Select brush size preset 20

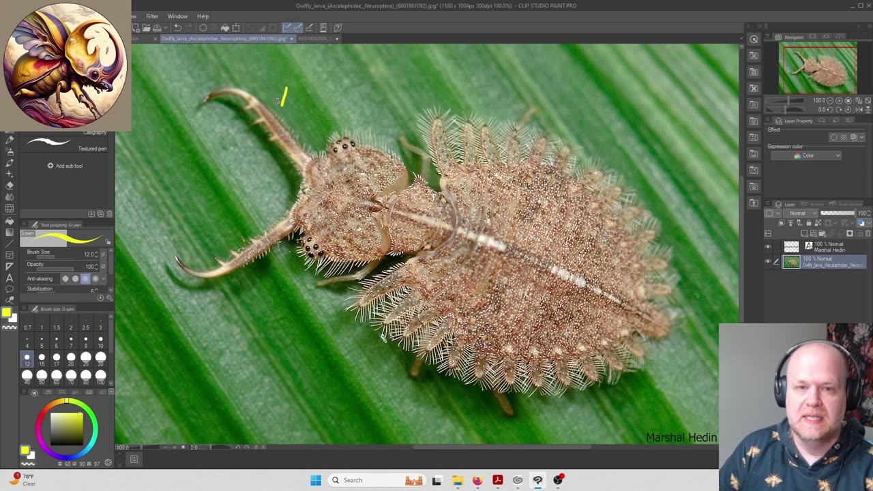[71, 359]
